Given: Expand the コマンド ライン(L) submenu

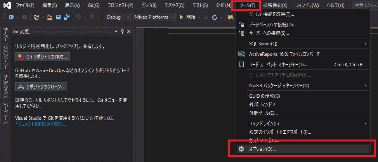Looking at the screenshot, I should (x=302, y=124).
